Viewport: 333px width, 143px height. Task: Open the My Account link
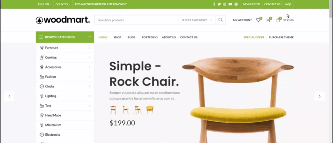(x=242, y=20)
